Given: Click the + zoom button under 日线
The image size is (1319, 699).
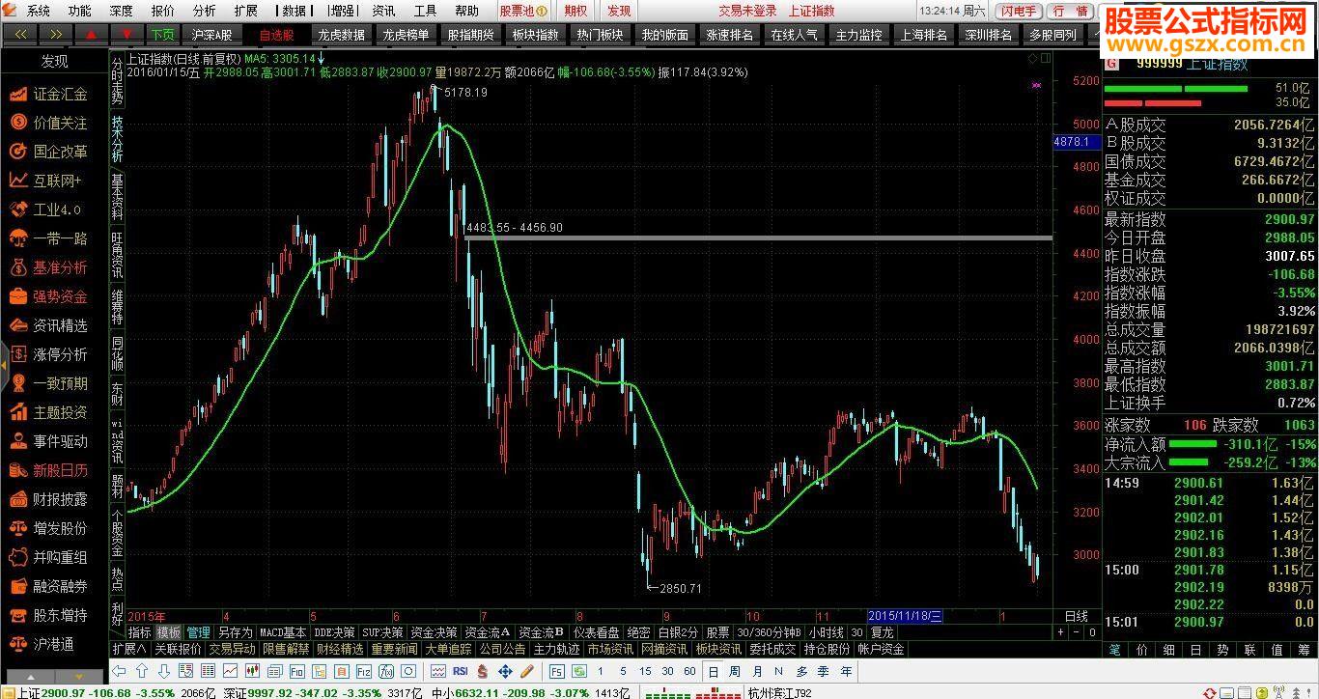Looking at the screenshot, I should [1060, 632].
